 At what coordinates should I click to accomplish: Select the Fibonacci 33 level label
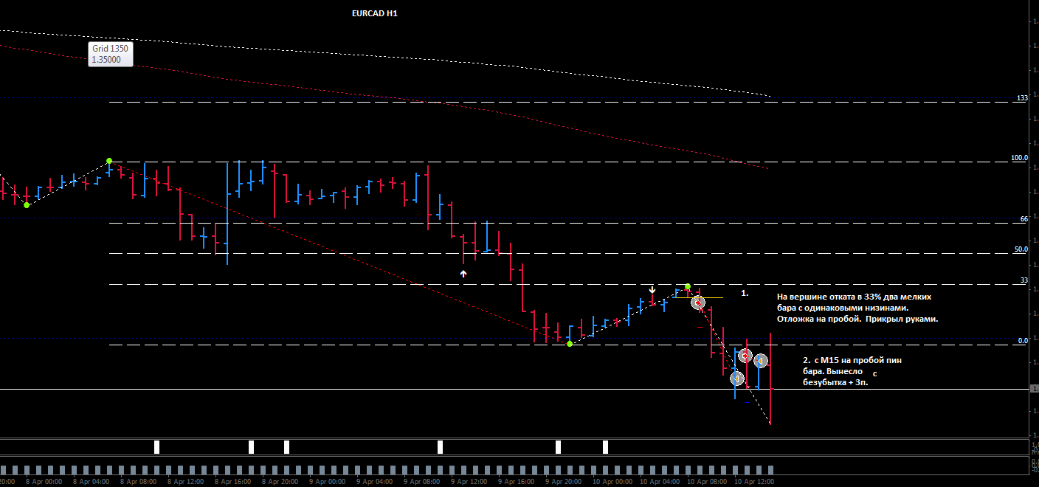pyautogui.click(x=1024, y=280)
